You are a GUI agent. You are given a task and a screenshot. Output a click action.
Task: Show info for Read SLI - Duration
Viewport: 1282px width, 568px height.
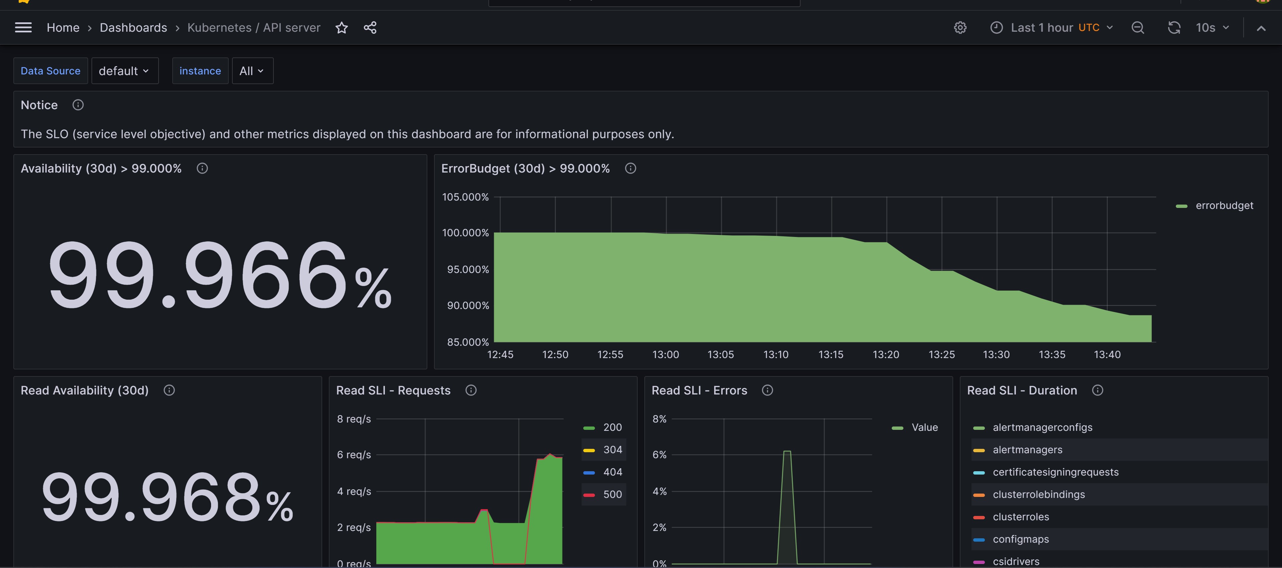pos(1097,390)
